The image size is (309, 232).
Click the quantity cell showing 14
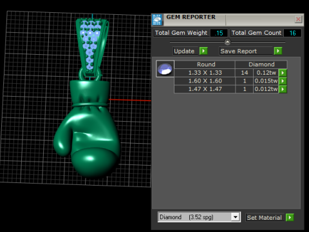[245, 73]
